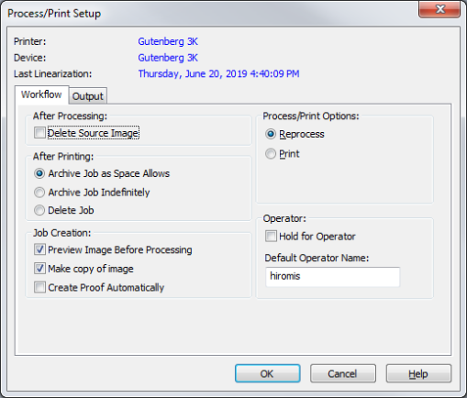Switch to the Output tab
This screenshot has width=467, height=398.
[88, 96]
